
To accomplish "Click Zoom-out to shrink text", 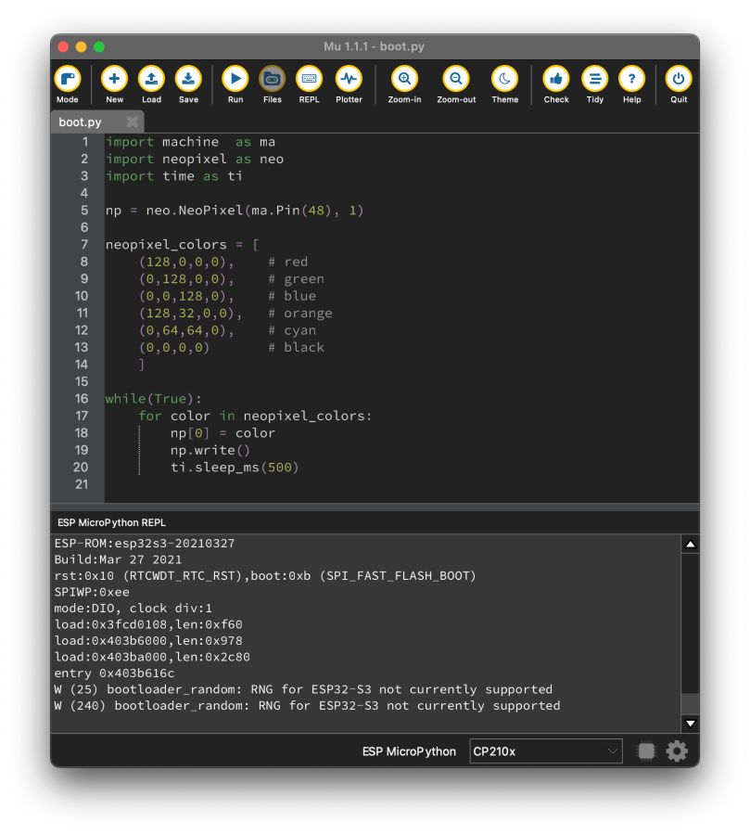I will coord(456,84).
